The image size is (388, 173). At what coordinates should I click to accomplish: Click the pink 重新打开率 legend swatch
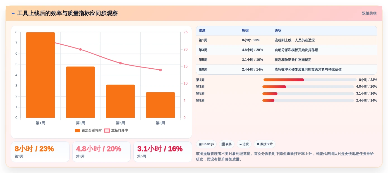click(107, 130)
